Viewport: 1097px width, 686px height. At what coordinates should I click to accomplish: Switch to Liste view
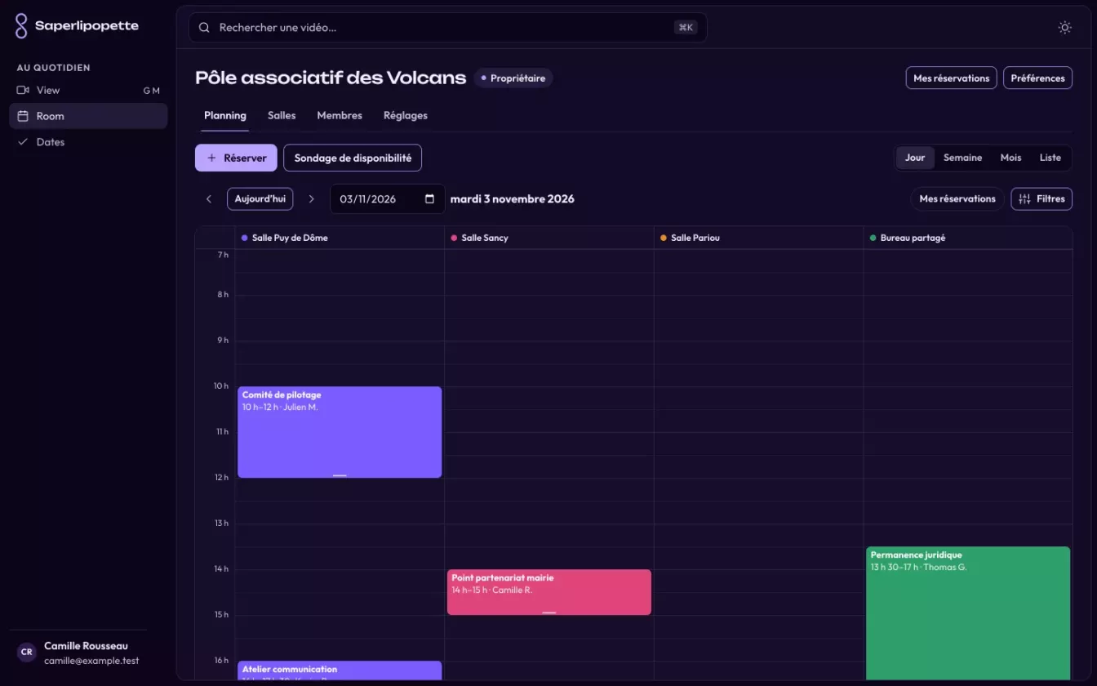tap(1050, 158)
